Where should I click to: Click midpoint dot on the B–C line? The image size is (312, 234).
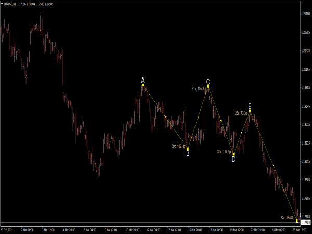tap(198, 118)
